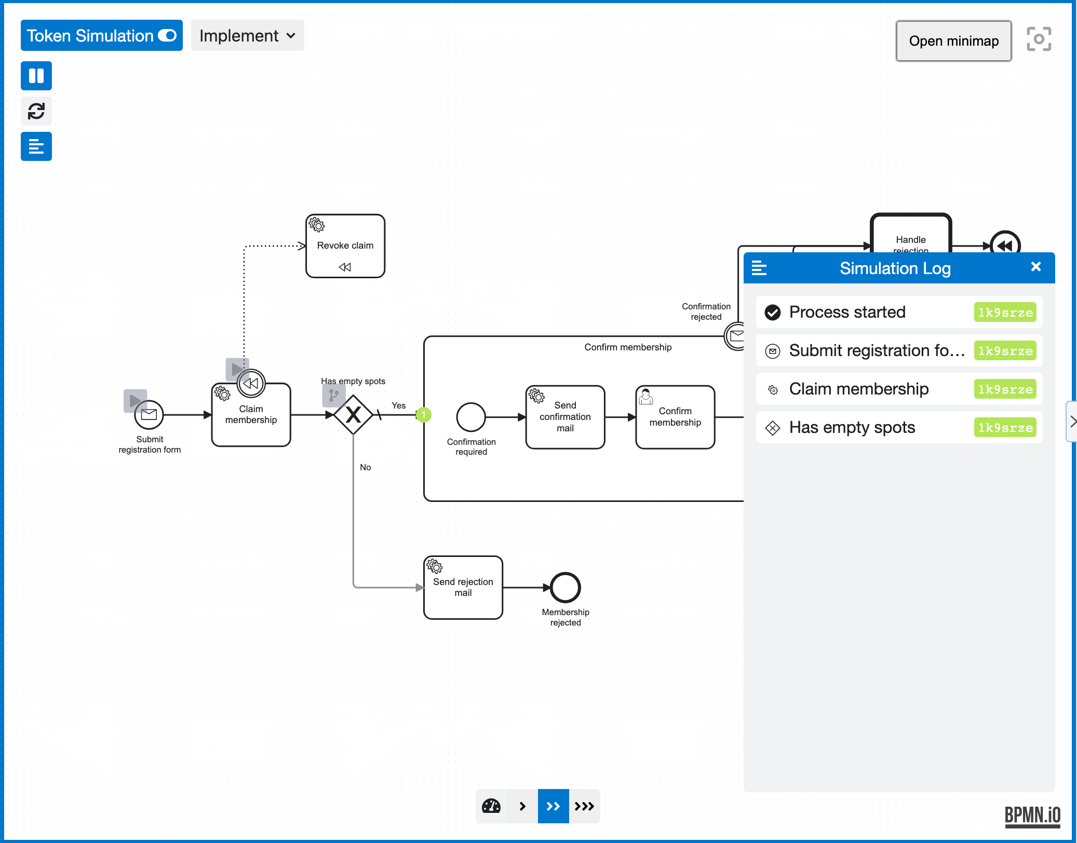Close the Simulation Log panel
This screenshot has width=1077, height=843.
click(x=1035, y=267)
